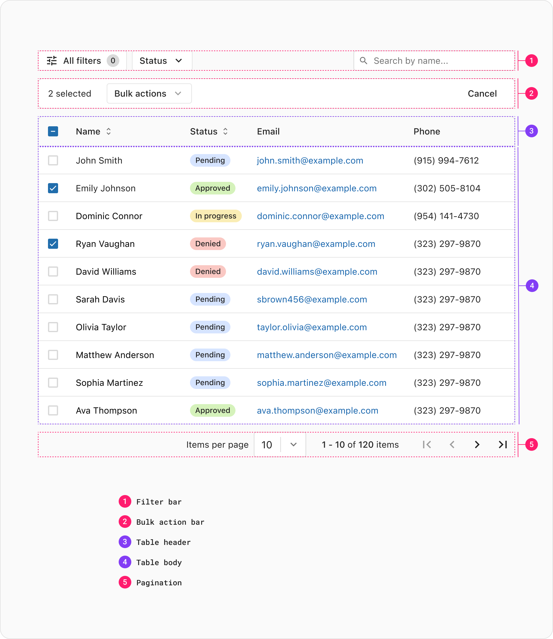Open the All filters panel
553x639 pixels.
tap(83, 61)
